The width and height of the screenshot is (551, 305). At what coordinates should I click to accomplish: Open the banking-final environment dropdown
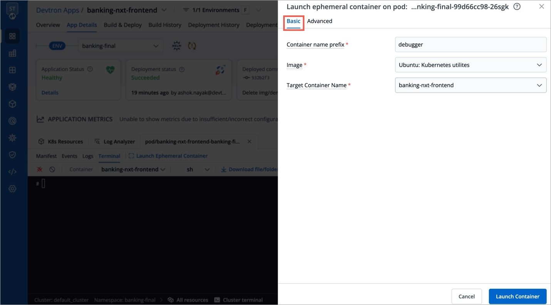coord(120,46)
